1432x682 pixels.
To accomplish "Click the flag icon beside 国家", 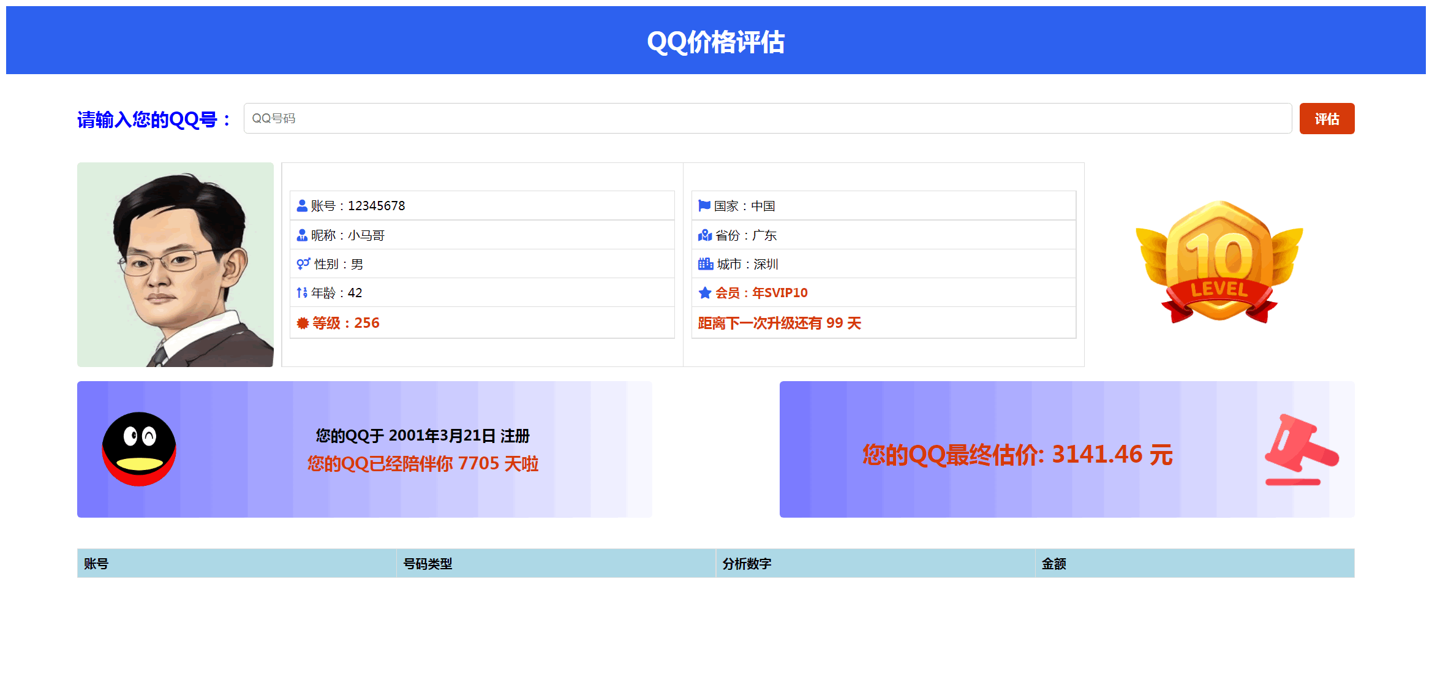I will click(704, 206).
